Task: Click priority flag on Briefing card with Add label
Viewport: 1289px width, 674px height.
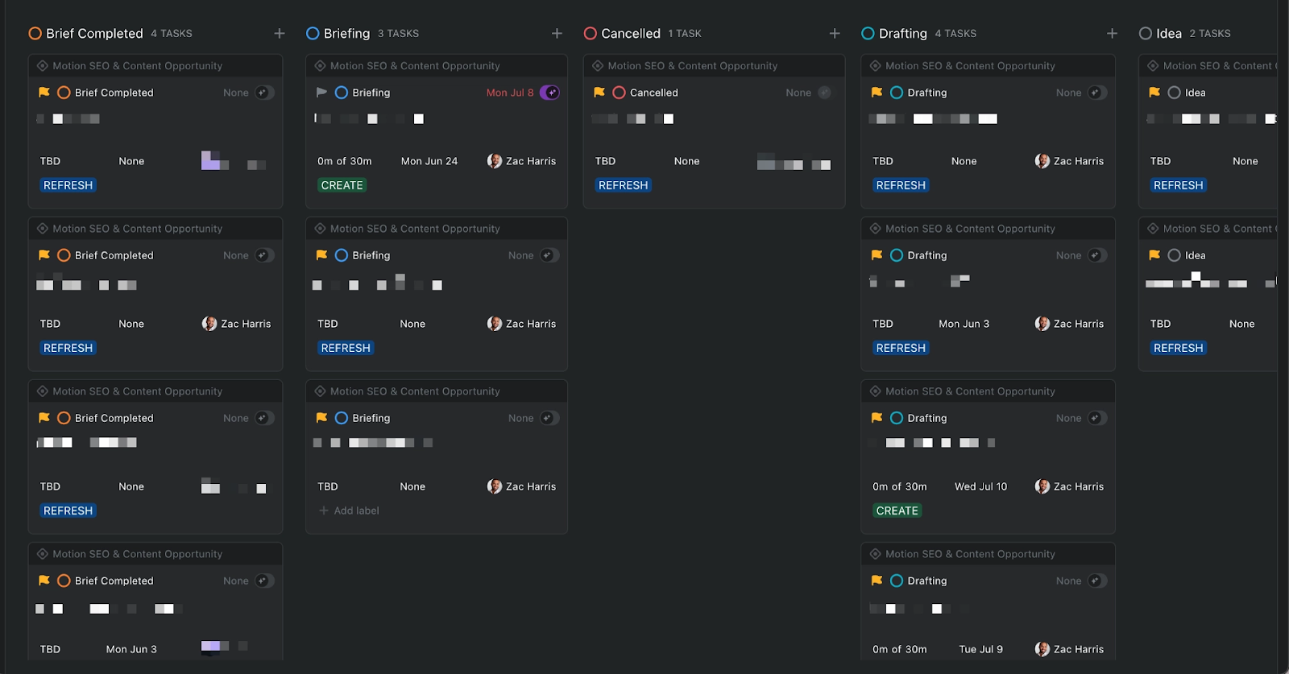Action: [321, 418]
